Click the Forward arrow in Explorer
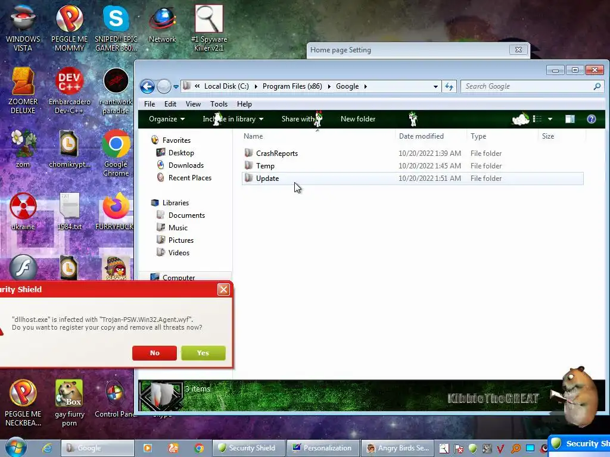The image size is (610, 457). tap(164, 86)
